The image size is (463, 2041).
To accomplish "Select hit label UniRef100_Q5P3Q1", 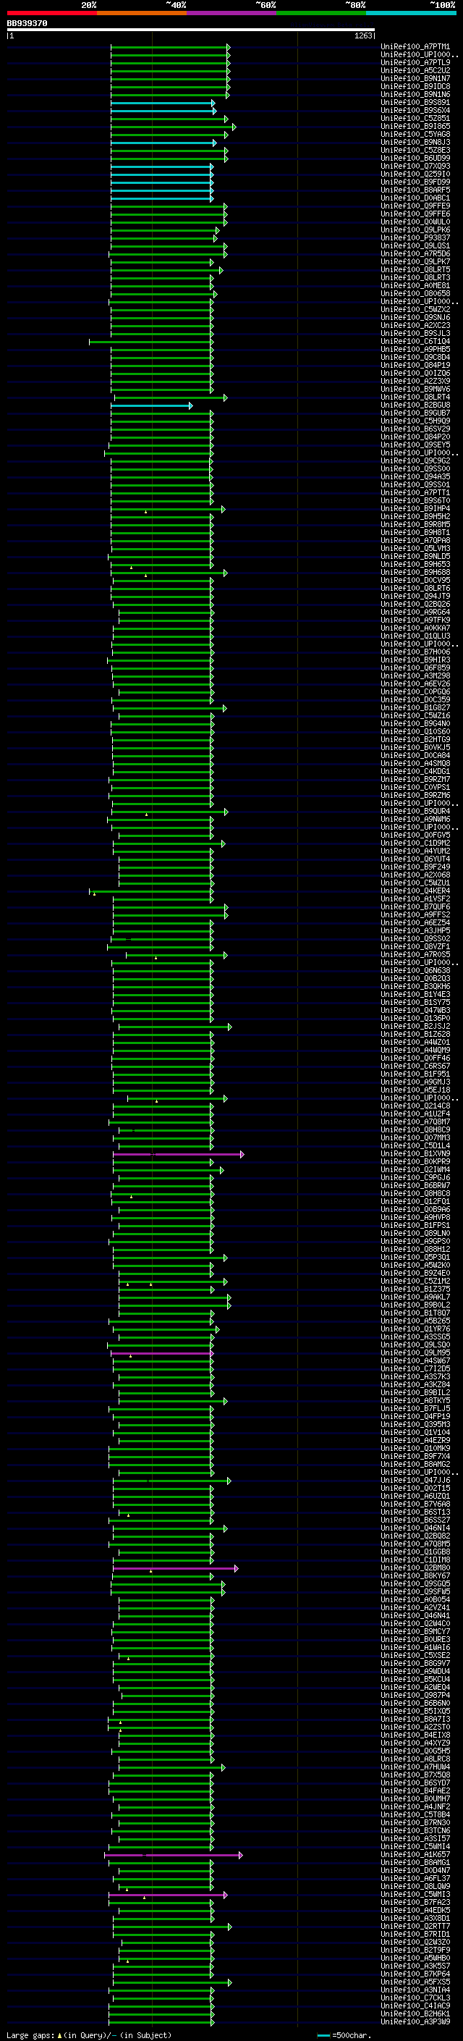I will [415, 1258].
